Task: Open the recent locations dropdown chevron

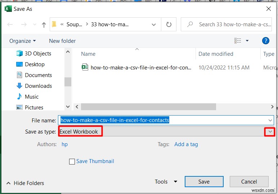Action: click(x=35, y=24)
